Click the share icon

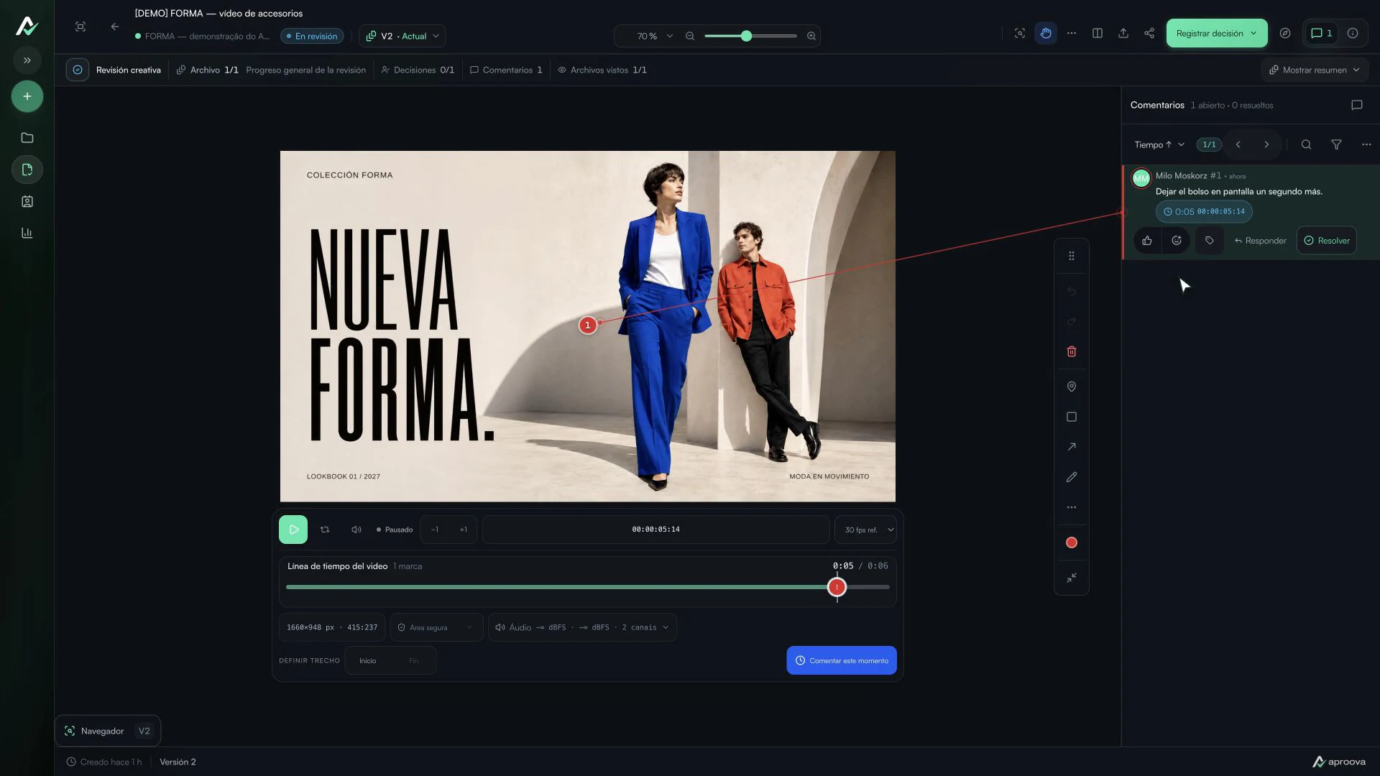(x=1149, y=33)
